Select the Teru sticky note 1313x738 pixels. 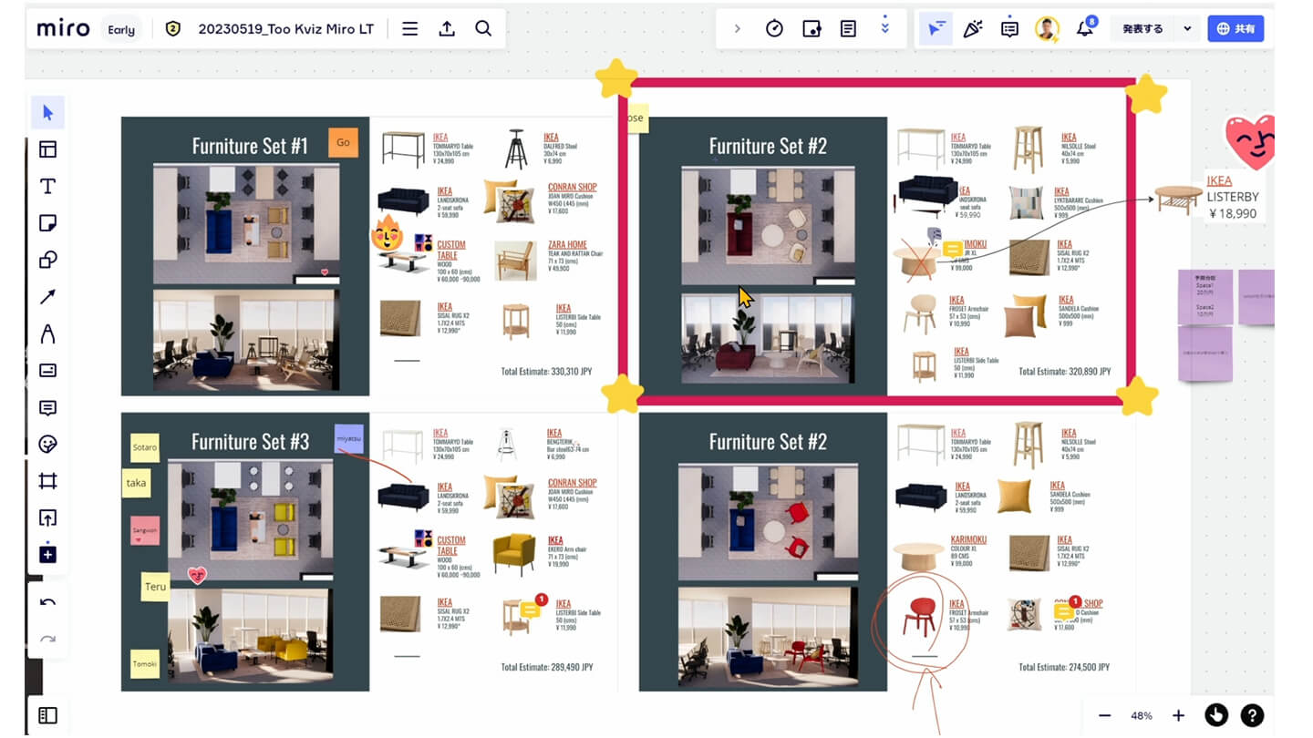tap(156, 586)
